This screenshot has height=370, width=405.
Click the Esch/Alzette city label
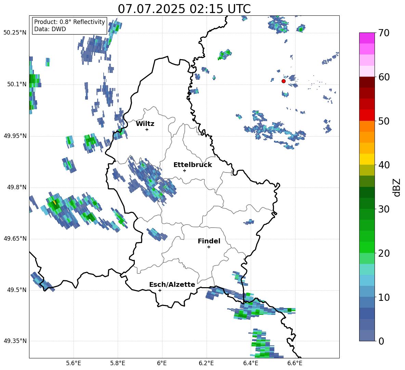(172, 285)
